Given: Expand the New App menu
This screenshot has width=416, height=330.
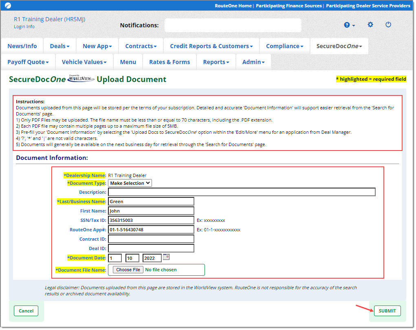Looking at the screenshot, I should 97,46.
